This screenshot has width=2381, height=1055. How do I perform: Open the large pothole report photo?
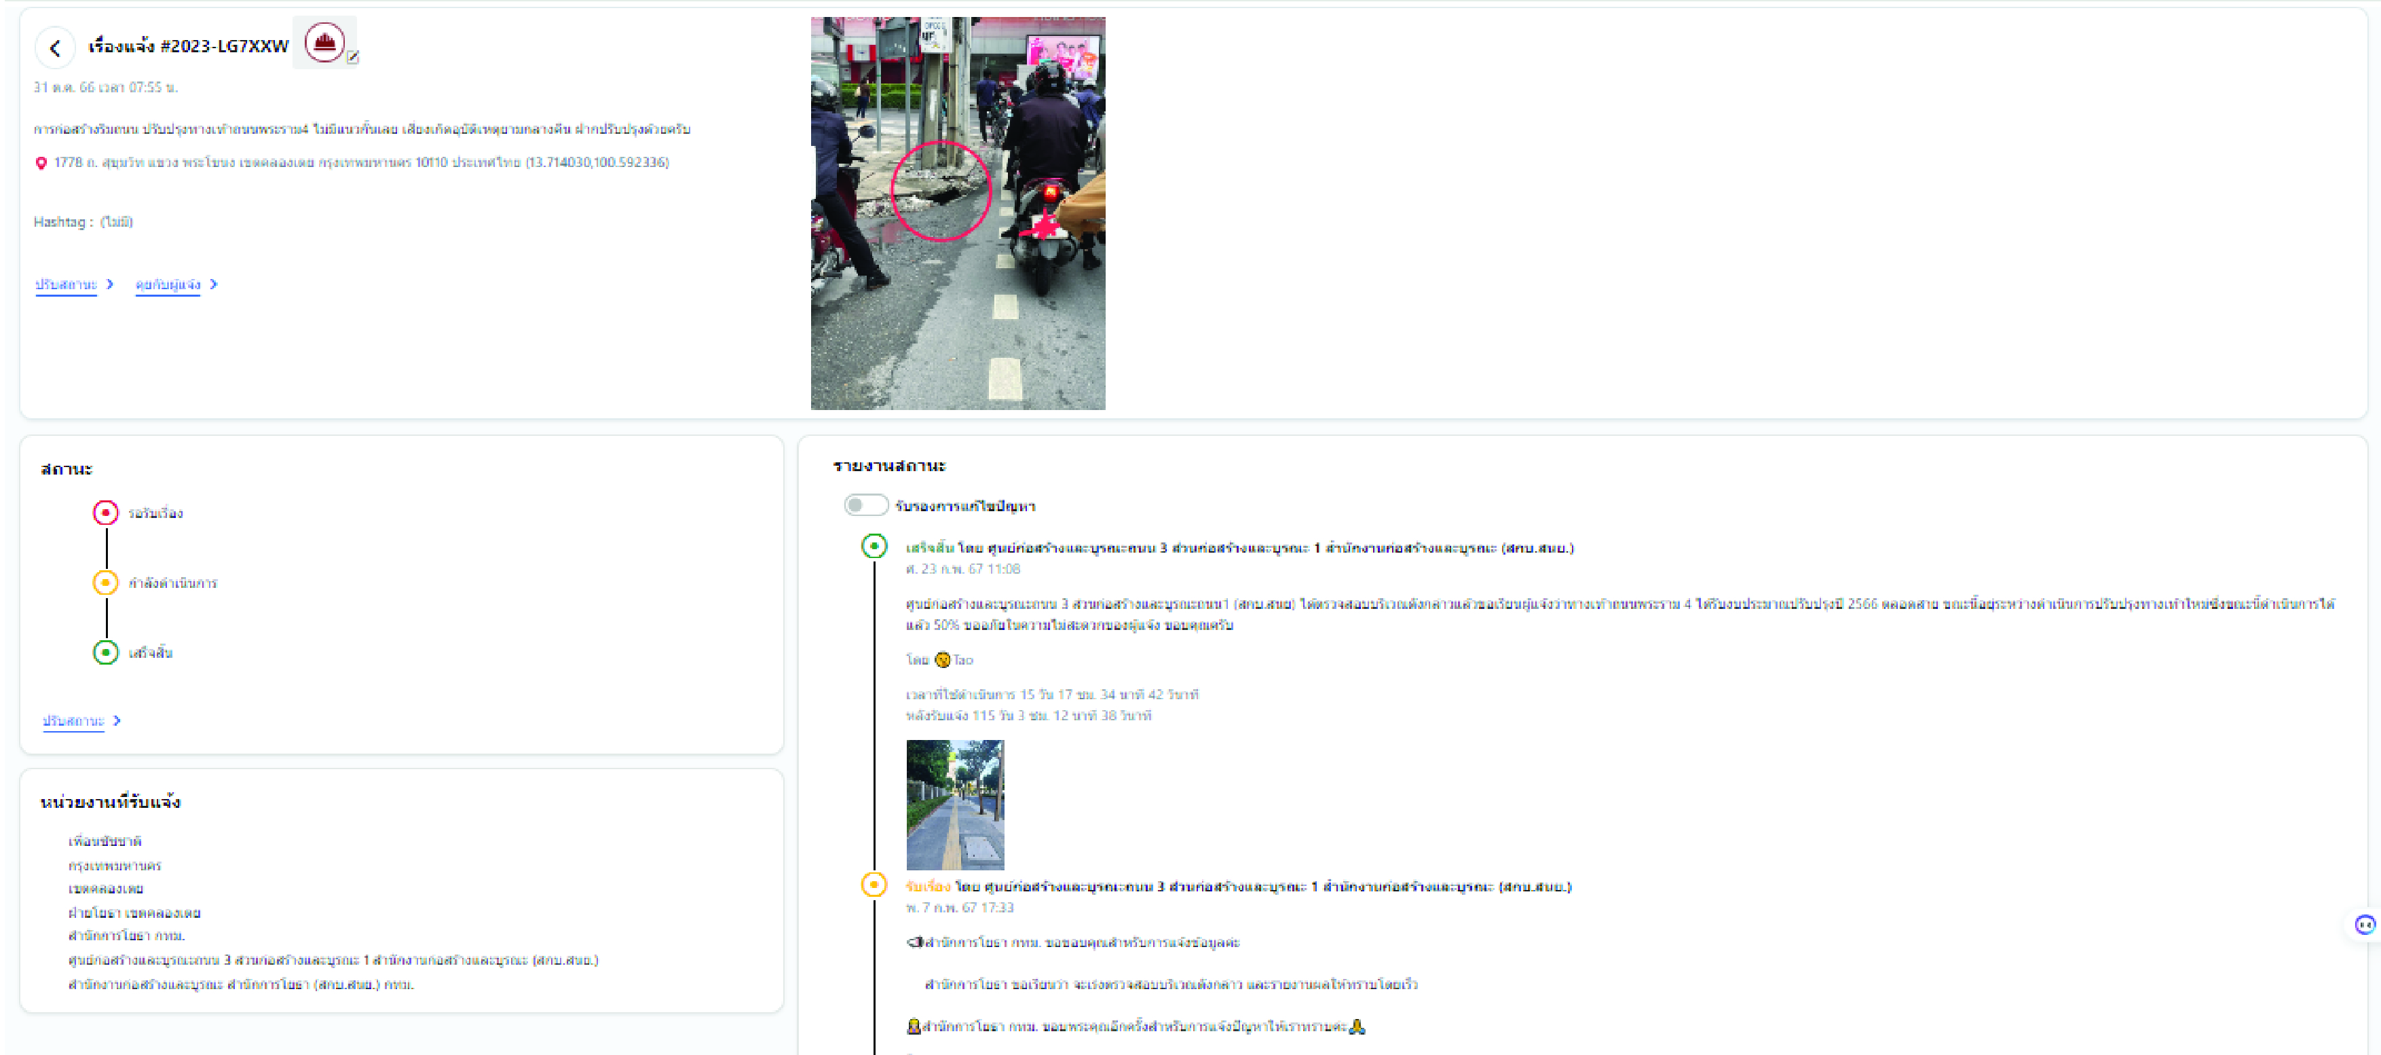(x=958, y=214)
